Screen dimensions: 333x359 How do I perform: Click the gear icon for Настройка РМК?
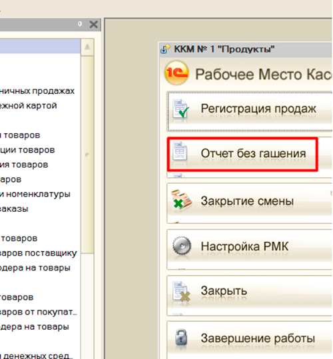pos(182,246)
